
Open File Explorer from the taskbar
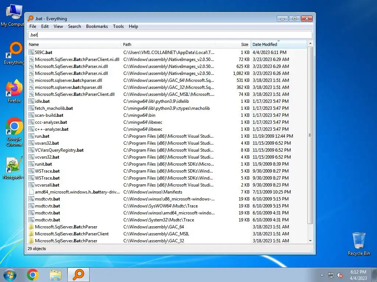[56, 275]
